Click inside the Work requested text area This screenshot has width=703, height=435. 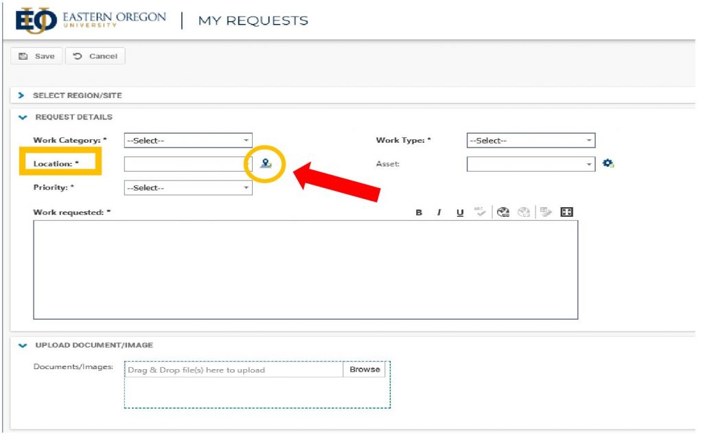[x=306, y=270]
